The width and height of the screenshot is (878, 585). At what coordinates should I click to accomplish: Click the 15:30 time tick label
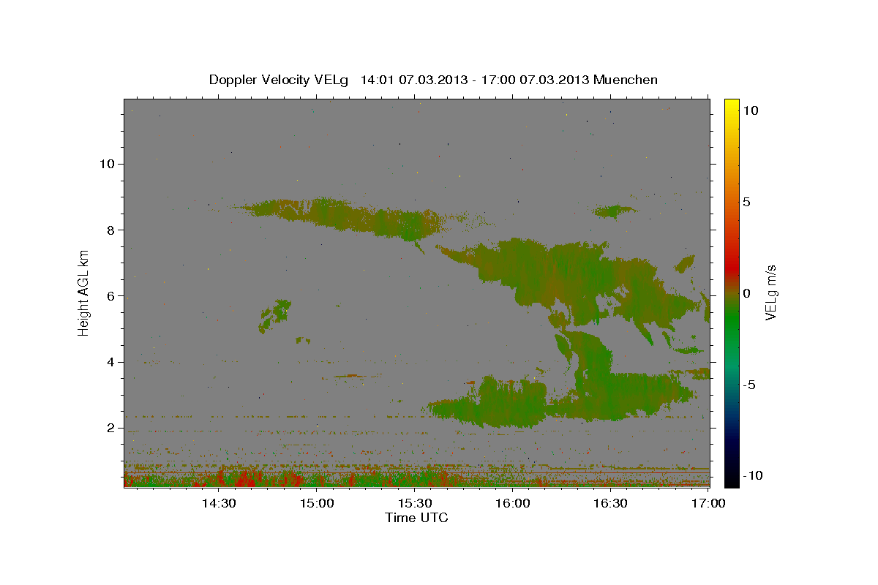(414, 503)
